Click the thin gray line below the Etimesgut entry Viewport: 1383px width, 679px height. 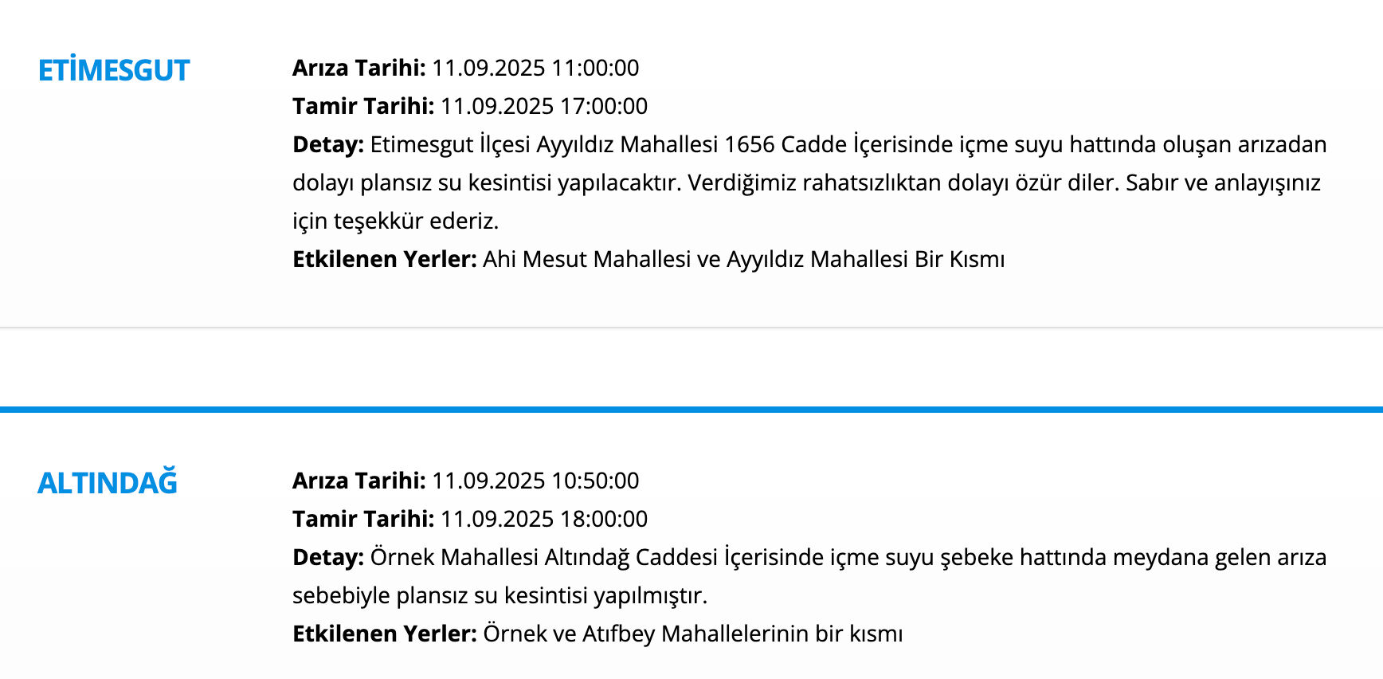691,327
